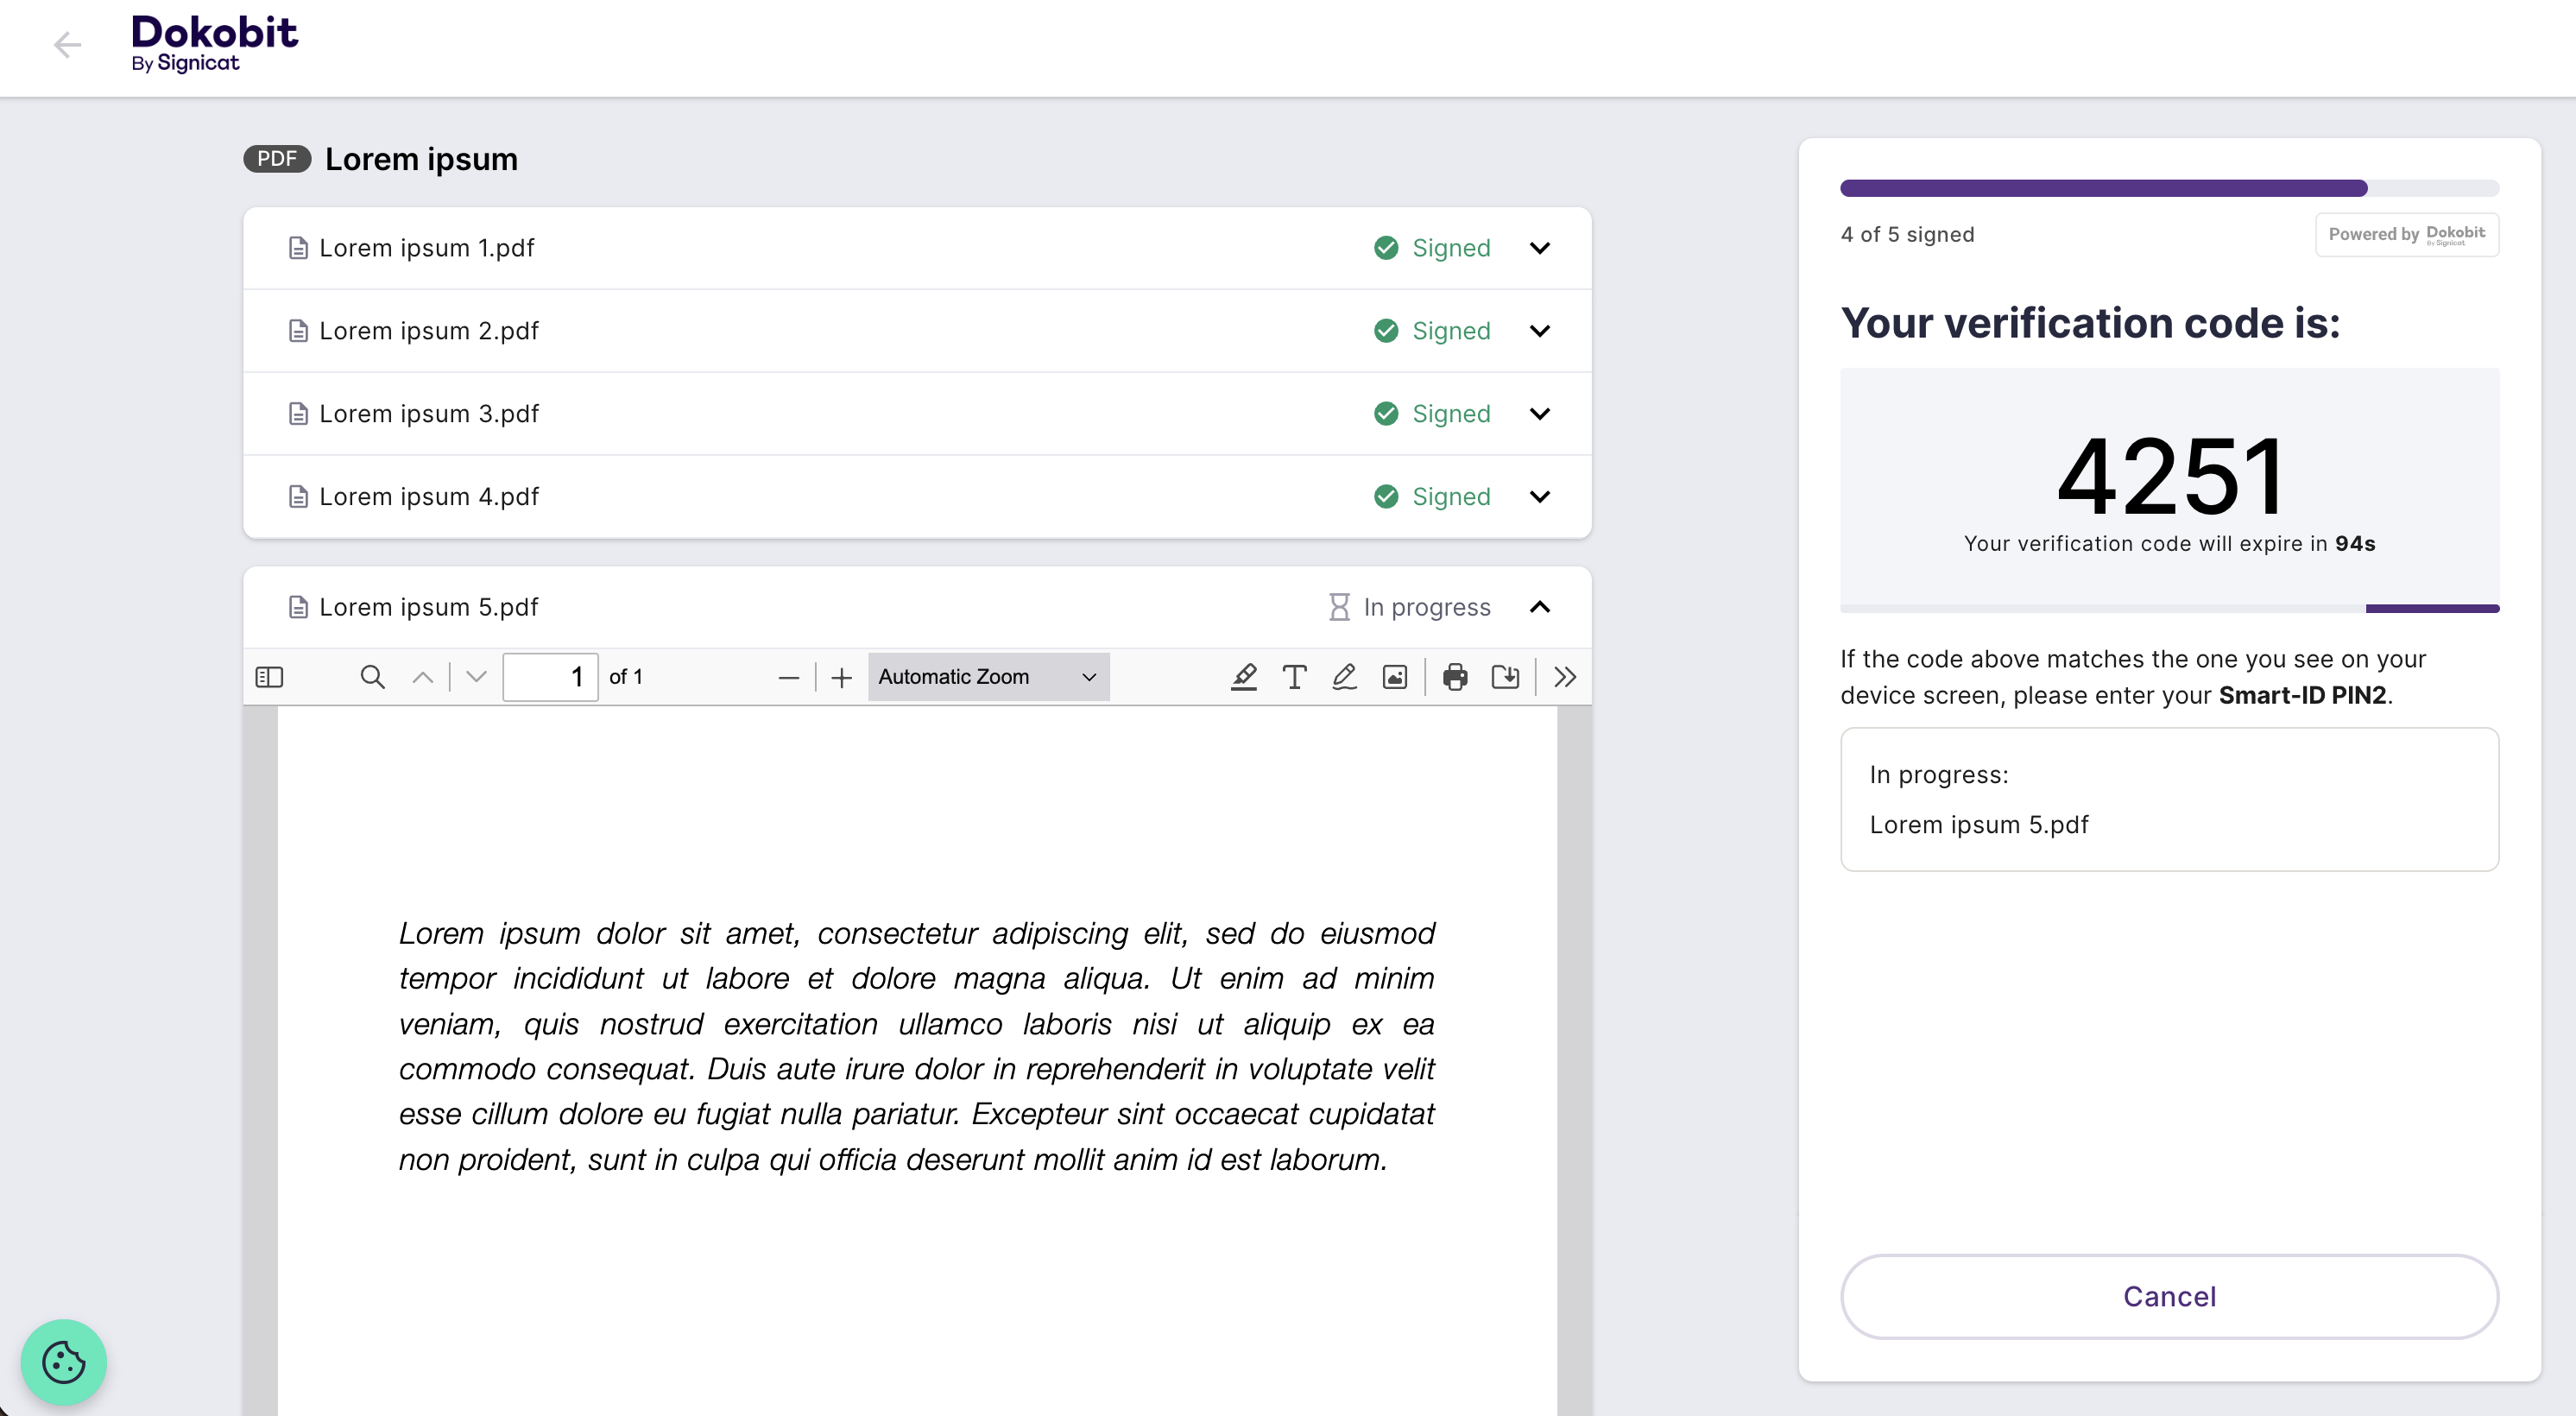
Task: Click the page number input field
Action: point(550,677)
